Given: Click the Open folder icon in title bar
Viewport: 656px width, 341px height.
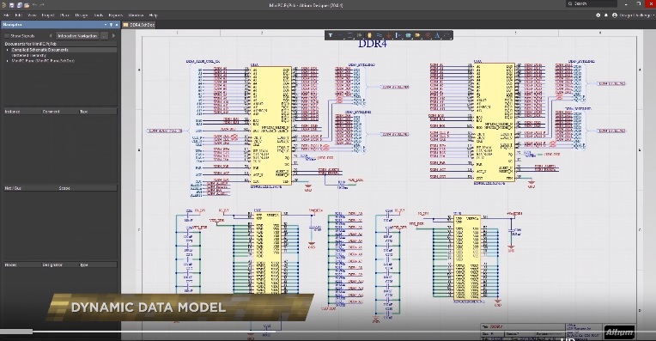Looking at the screenshot, I should [27, 5].
